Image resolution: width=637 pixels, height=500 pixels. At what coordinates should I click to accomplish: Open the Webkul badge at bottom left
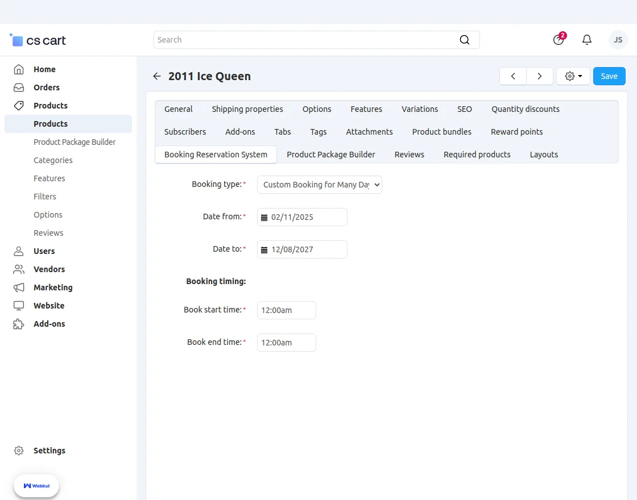(36, 486)
